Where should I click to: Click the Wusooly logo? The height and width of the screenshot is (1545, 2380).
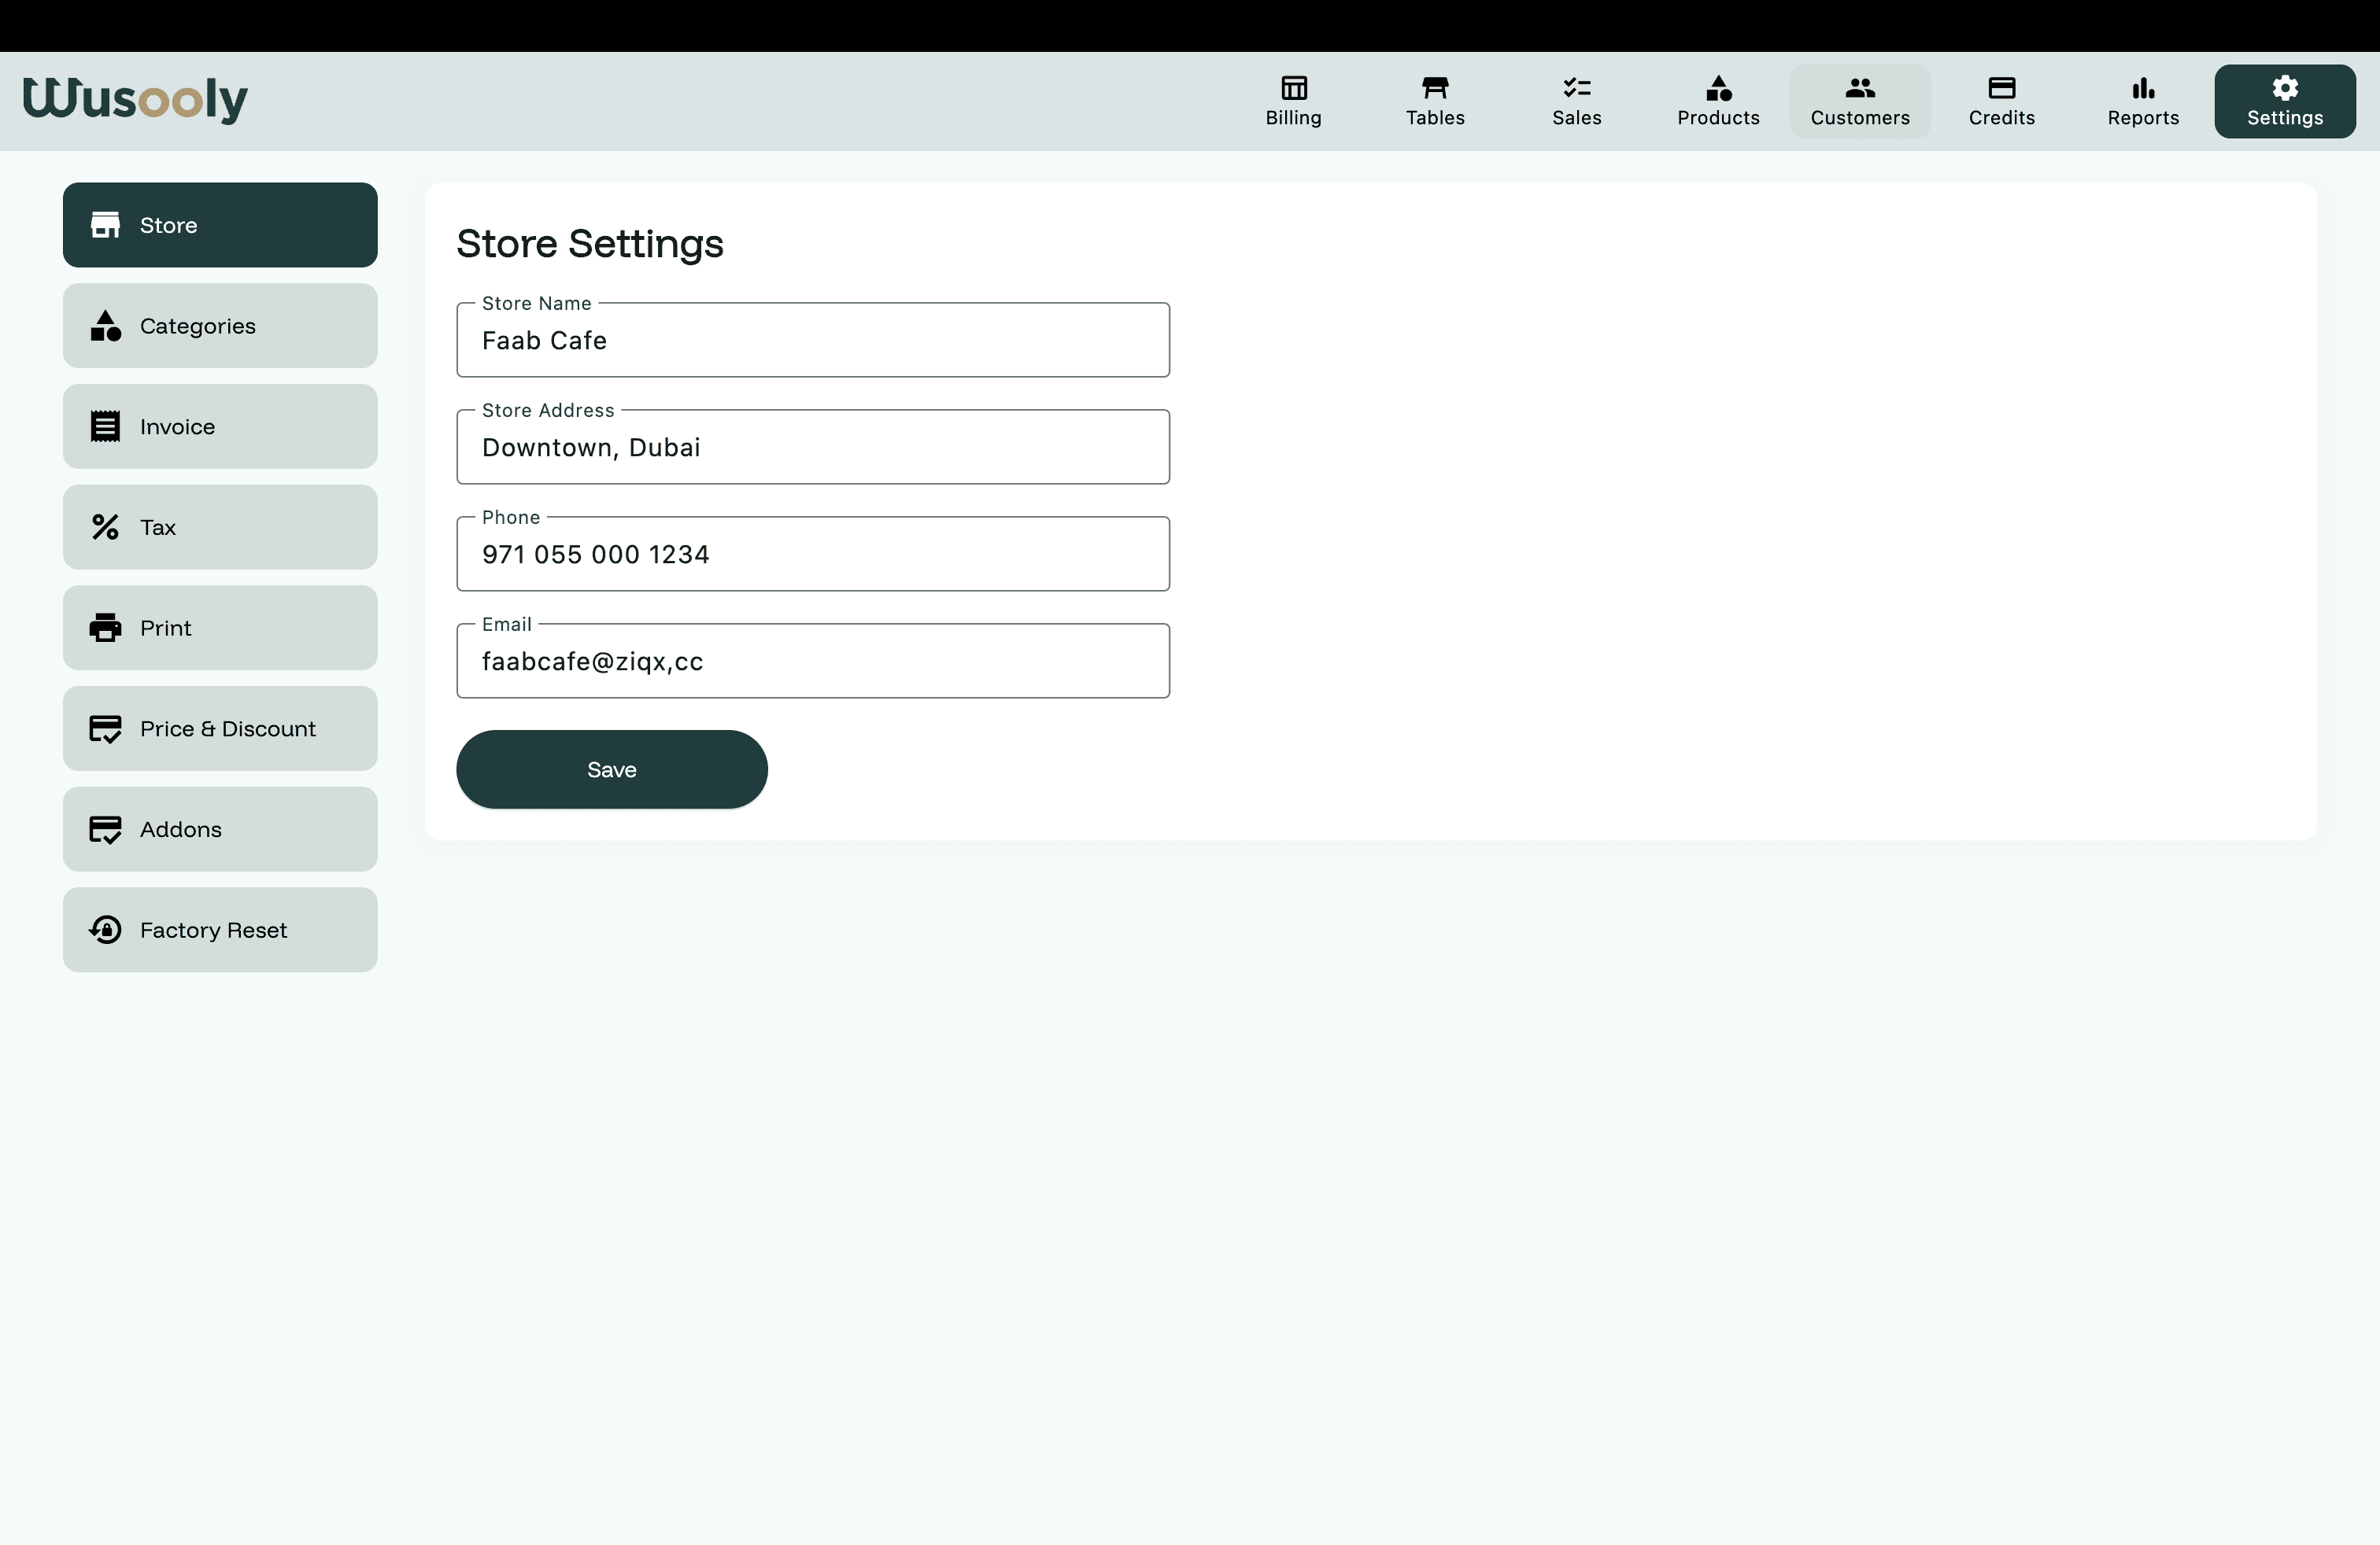click(x=135, y=100)
